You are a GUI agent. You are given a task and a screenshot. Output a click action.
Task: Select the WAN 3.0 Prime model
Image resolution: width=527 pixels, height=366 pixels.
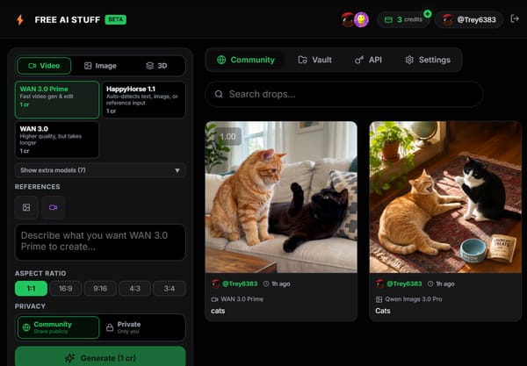click(x=57, y=99)
